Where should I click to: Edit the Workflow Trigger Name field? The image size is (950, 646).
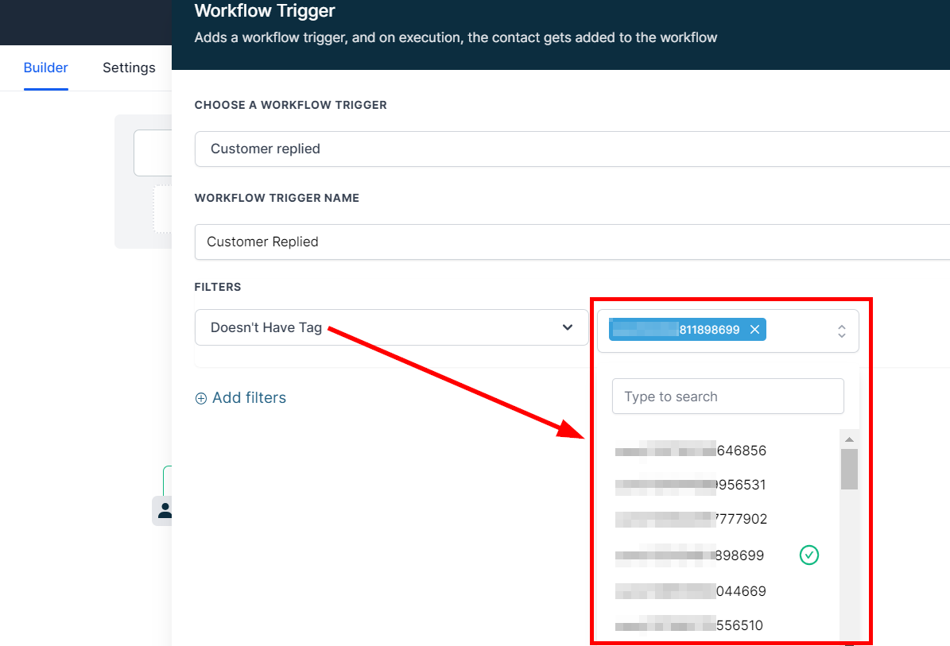[572, 242]
